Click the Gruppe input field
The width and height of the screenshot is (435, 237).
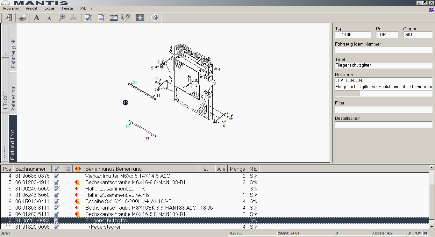[417, 35]
